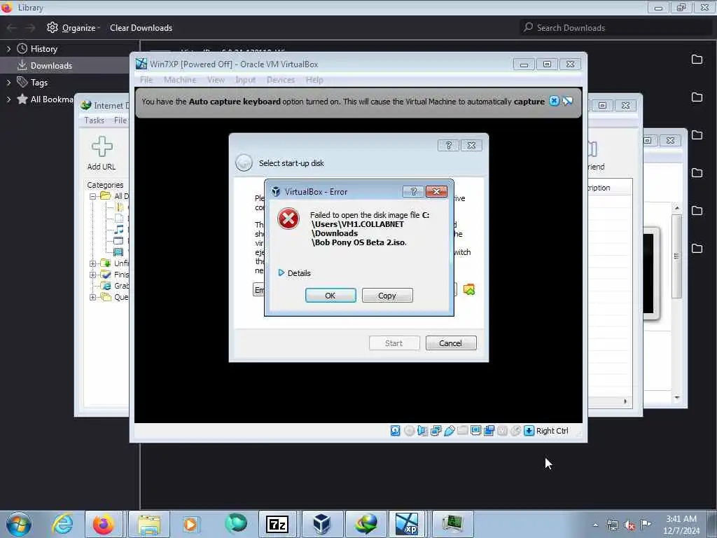
Task: Click the USB devices status indicator
Action: (x=449, y=431)
